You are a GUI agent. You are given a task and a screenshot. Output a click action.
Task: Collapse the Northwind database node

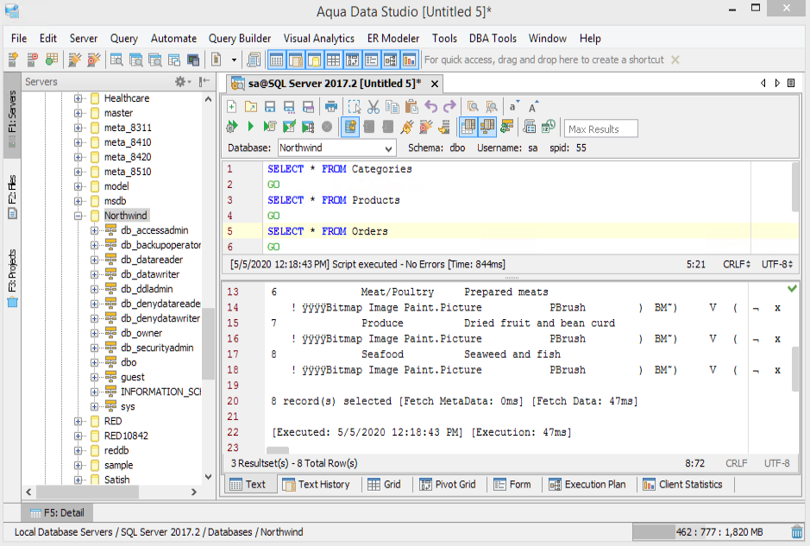click(x=78, y=216)
